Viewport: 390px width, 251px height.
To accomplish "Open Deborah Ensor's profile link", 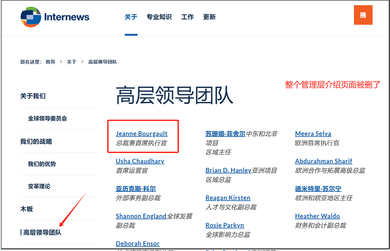I will pos(138,244).
